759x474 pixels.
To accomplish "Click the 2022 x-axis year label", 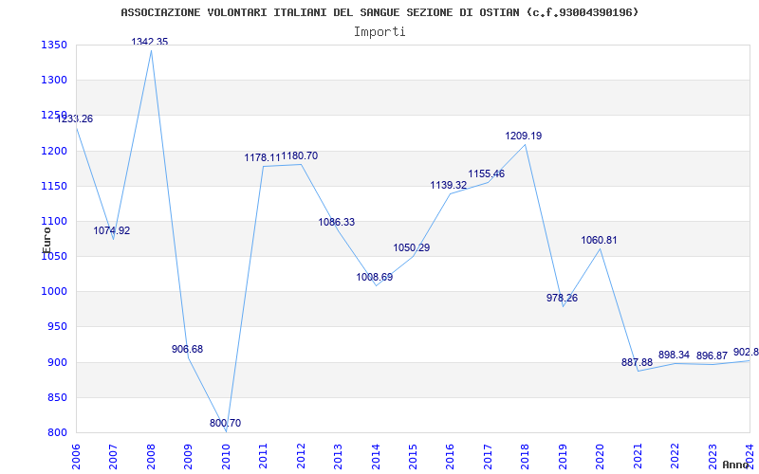I will [675, 456].
